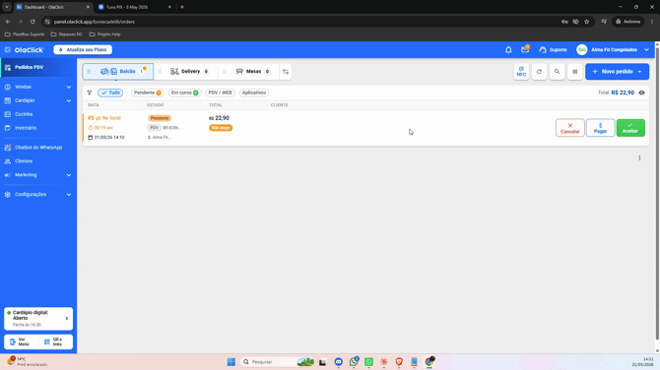Cancel order #5
Screen dimensions: 660x370
[570, 128]
